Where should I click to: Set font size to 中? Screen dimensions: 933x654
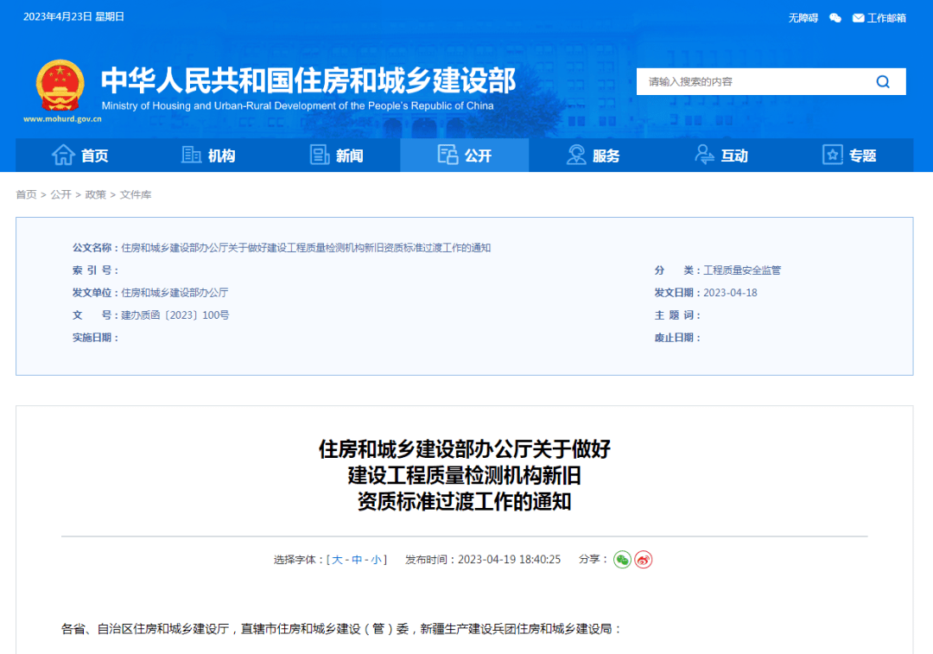[357, 560]
